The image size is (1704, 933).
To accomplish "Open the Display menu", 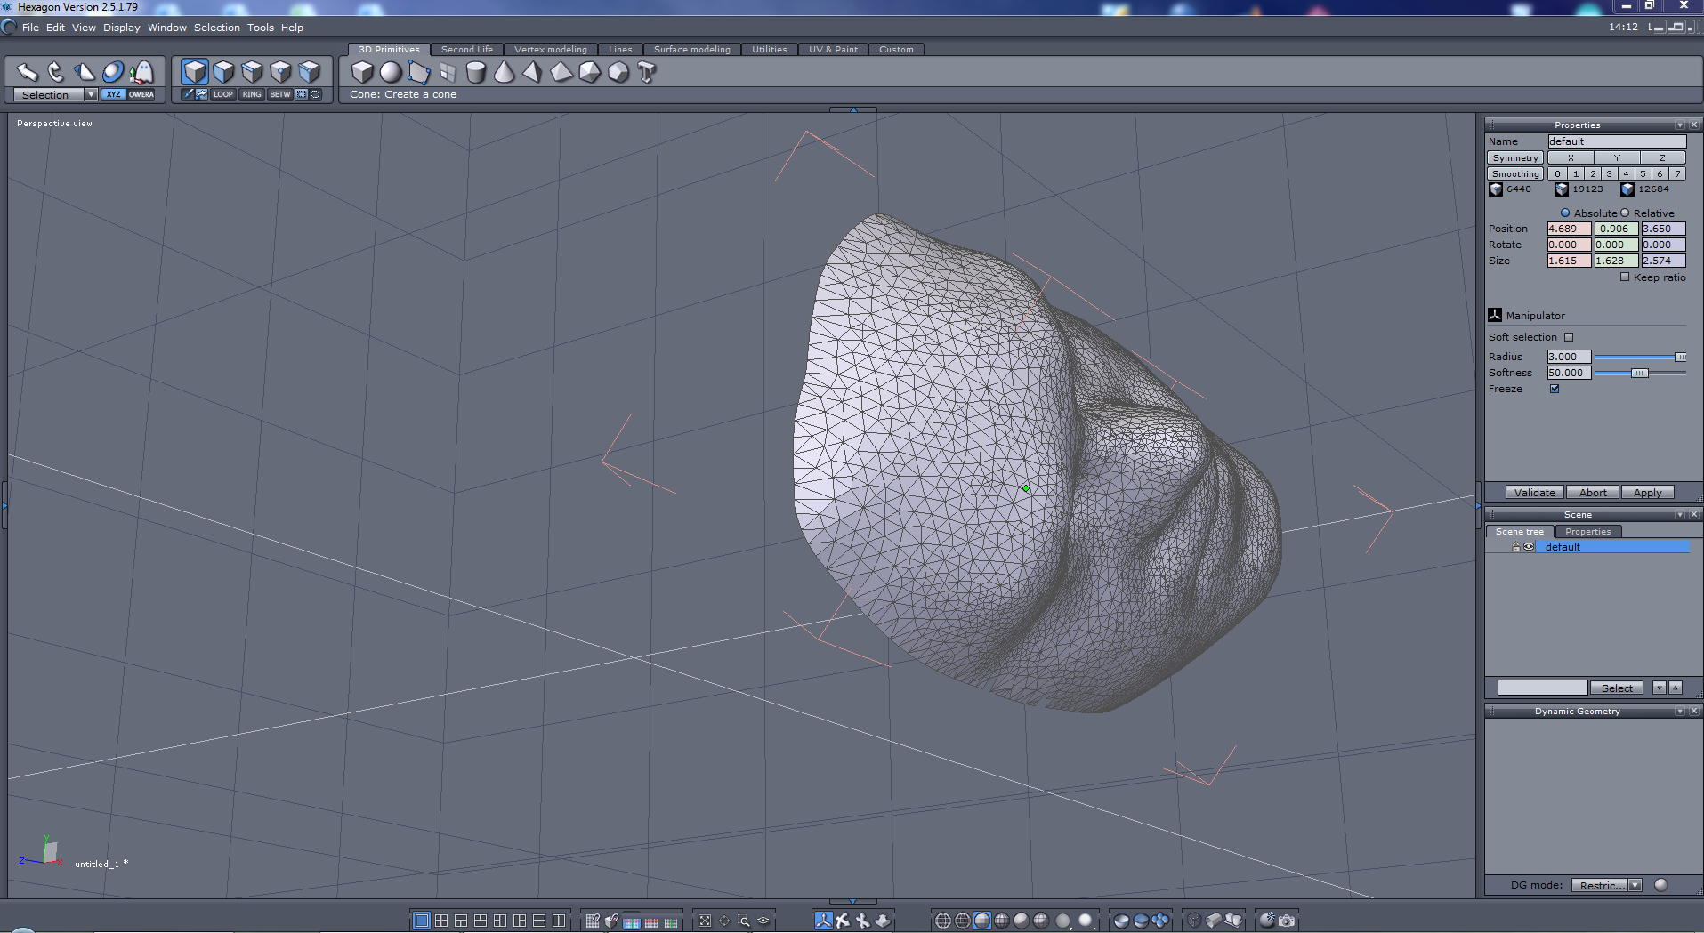I will coord(122,28).
